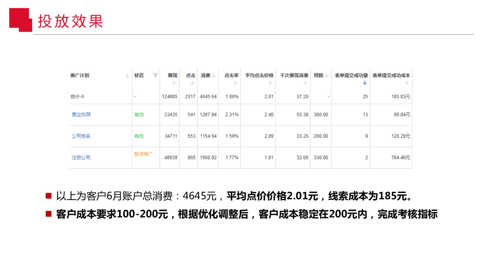Select the 表单提交成功量 header
Viewport: 482px width, 271px height.
pyautogui.click(x=351, y=75)
